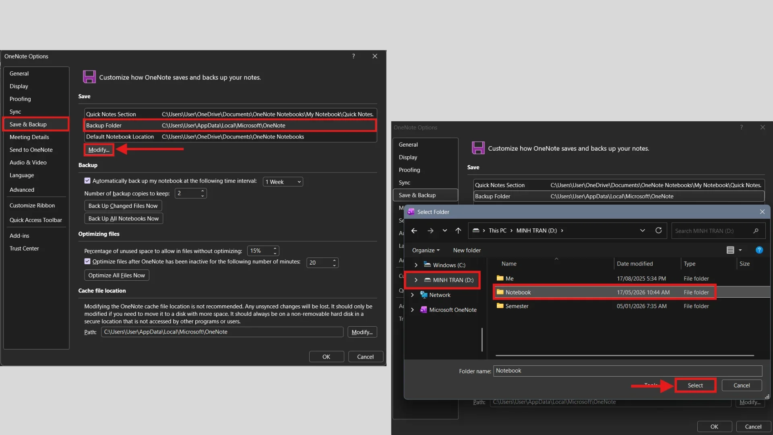Open the Advanced options category

(x=22, y=190)
